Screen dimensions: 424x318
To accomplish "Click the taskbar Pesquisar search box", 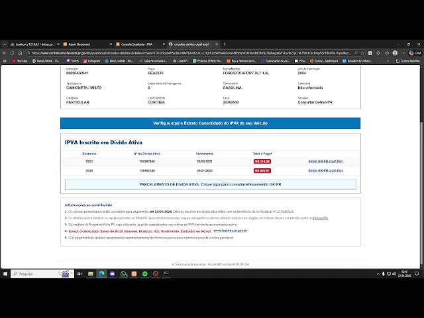I will pyautogui.click(x=42, y=274).
